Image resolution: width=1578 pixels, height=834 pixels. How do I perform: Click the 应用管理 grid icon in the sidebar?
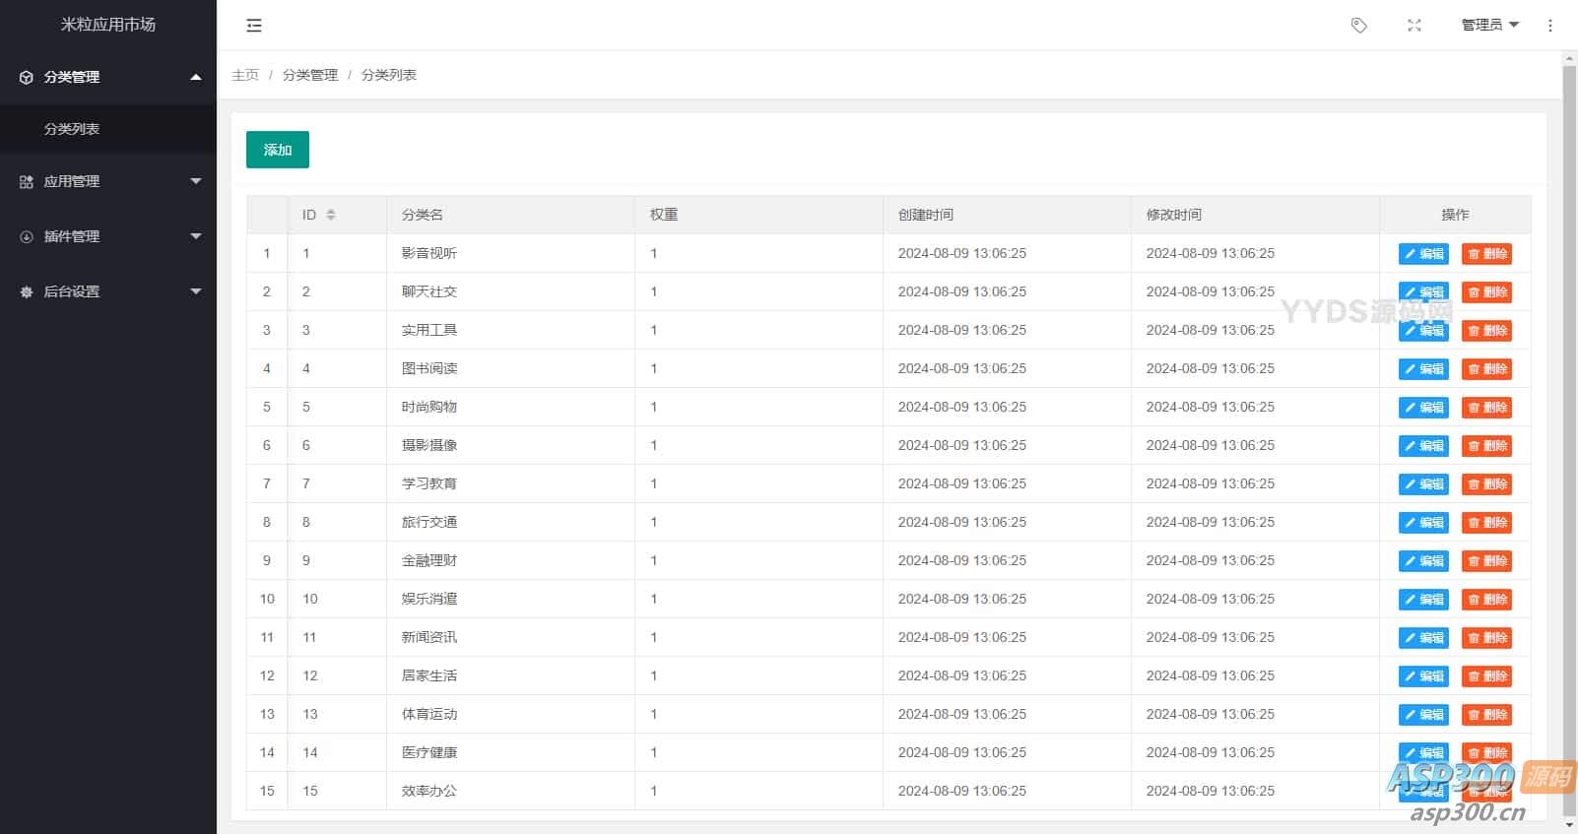pos(27,182)
